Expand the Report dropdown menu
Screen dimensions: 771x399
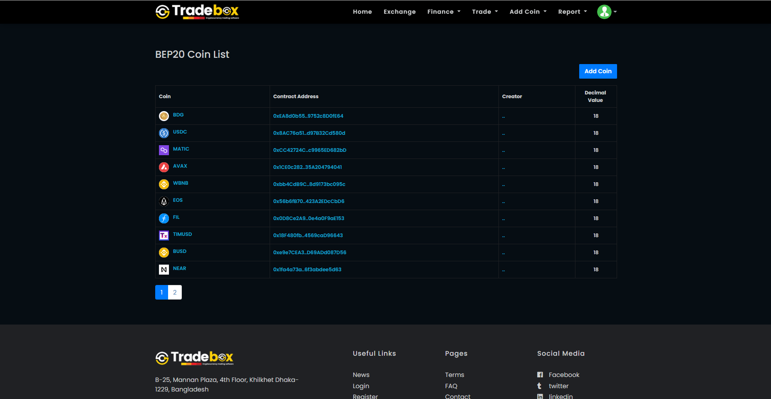pyautogui.click(x=573, y=12)
